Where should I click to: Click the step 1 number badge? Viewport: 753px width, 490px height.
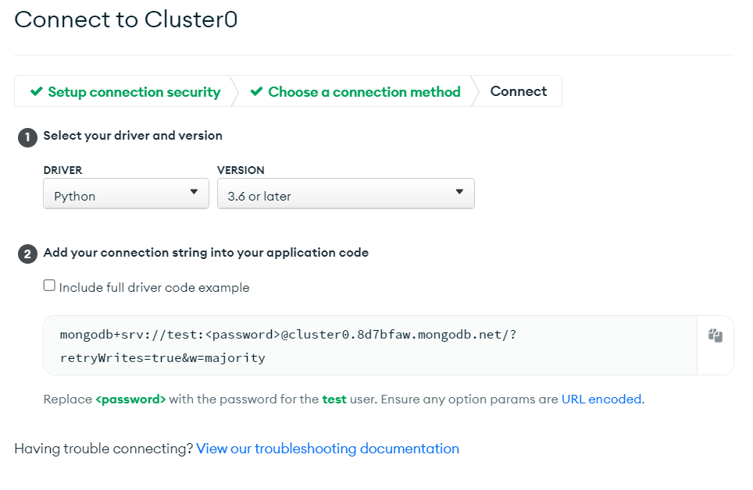pos(27,137)
